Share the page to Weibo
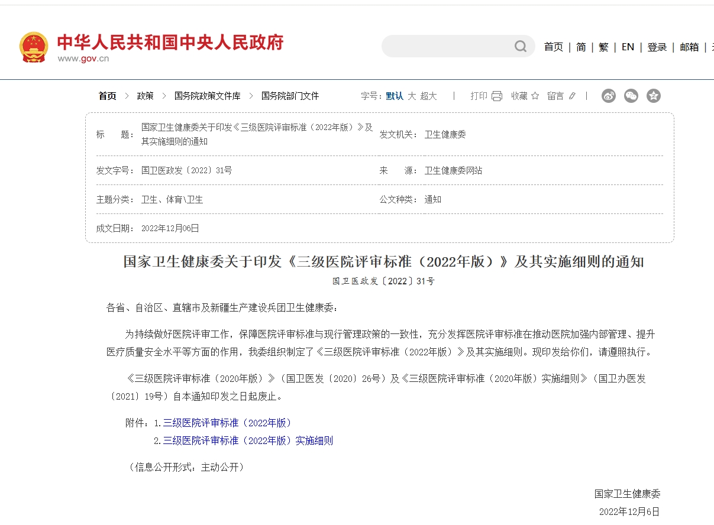 609,96
